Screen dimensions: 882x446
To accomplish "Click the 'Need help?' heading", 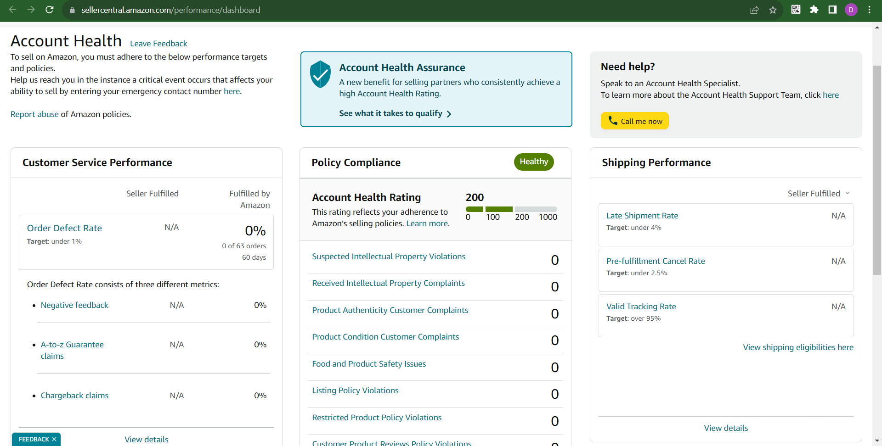I will tap(628, 67).
